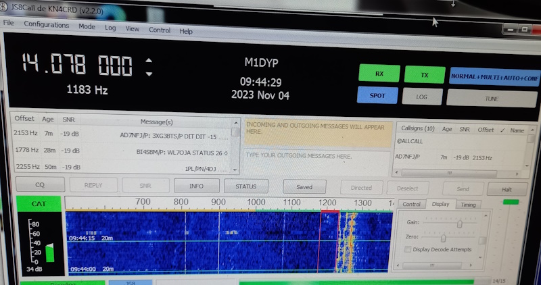
Task: Click the frequency step-up arrow
Action: pyautogui.click(x=149, y=61)
